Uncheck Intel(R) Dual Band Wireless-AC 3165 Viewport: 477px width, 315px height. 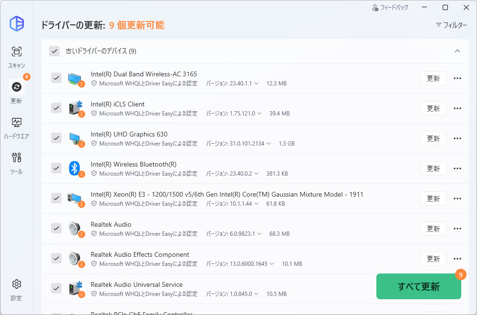click(x=56, y=78)
